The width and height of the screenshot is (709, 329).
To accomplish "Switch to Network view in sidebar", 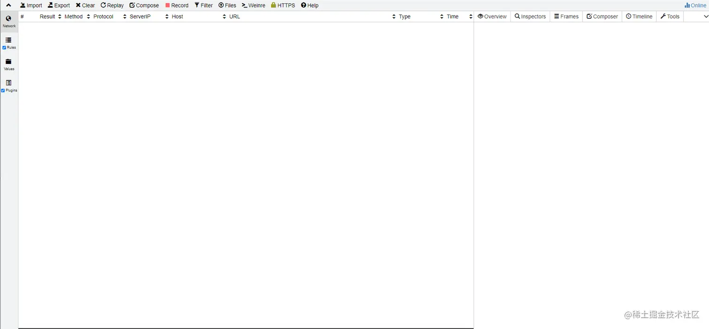I will pos(9,22).
